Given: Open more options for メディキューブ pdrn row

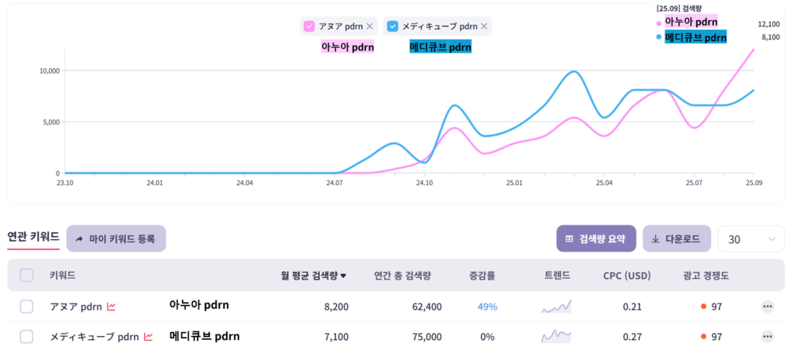Looking at the screenshot, I should pyautogui.click(x=767, y=337).
